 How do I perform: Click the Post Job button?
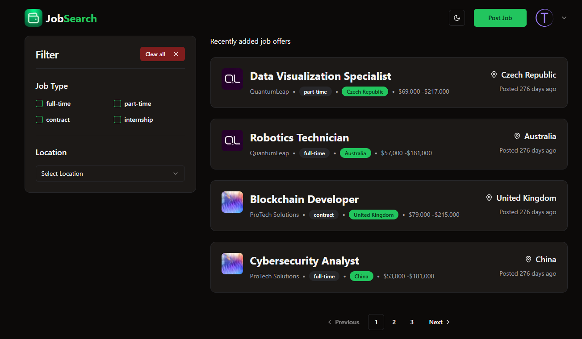tap(500, 18)
